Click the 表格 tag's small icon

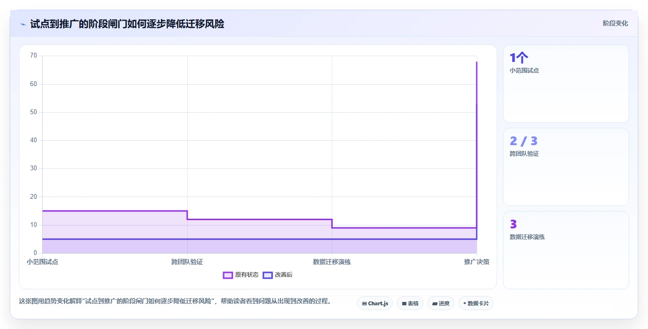404,304
